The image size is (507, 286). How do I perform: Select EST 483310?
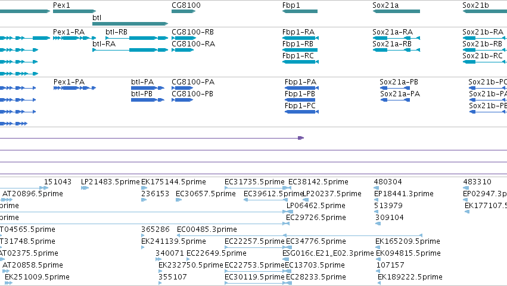pyautogui.click(x=477, y=182)
